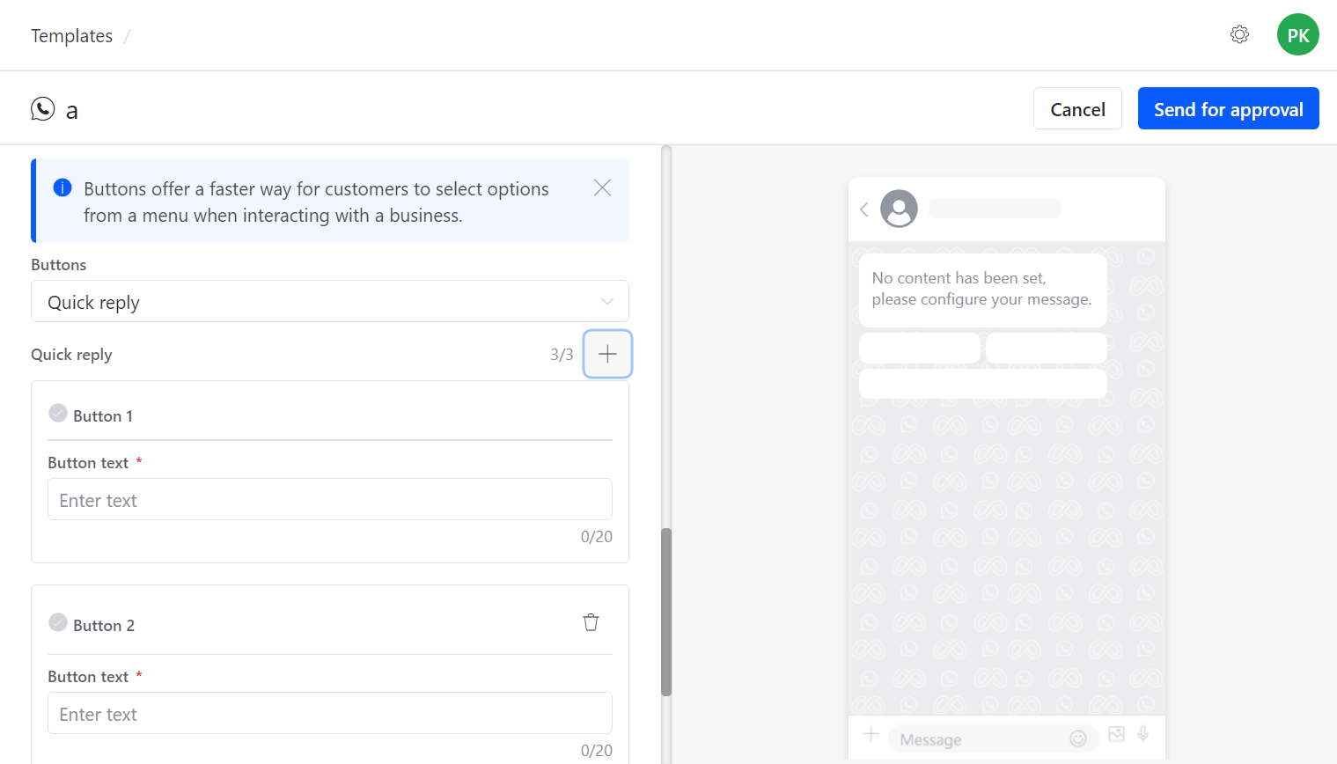Click the Message field in preview
The width and height of the screenshot is (1337, 764).
coord(994,739)
